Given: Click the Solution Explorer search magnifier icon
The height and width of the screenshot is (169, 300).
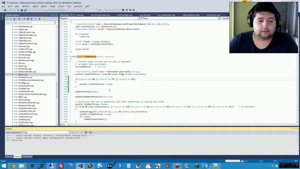Looking at the screenshot, I should click(55, 23).
